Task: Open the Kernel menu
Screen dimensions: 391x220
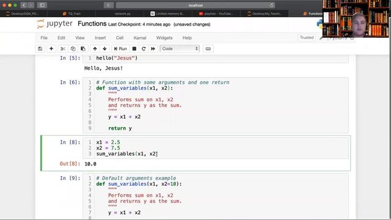Action: pyautogui.click(x=140, y=38)
